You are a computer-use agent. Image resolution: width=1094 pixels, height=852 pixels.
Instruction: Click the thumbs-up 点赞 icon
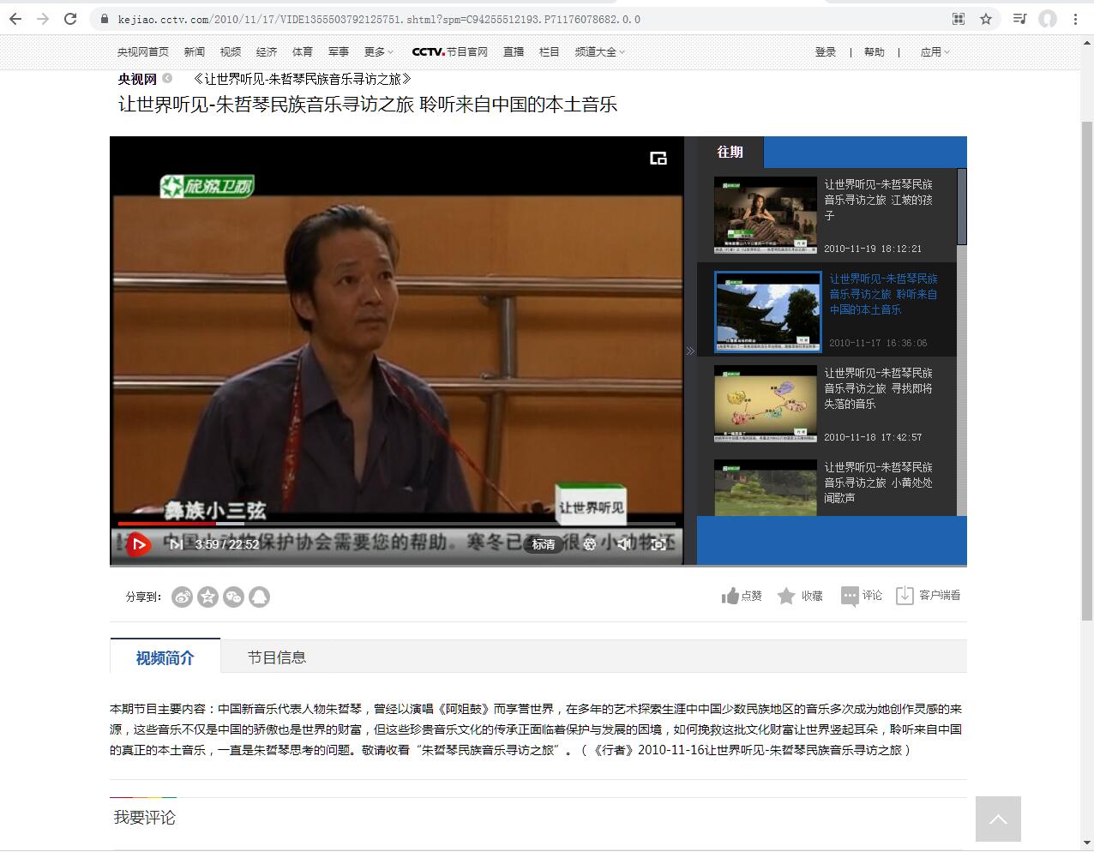(x=730, y=596)
